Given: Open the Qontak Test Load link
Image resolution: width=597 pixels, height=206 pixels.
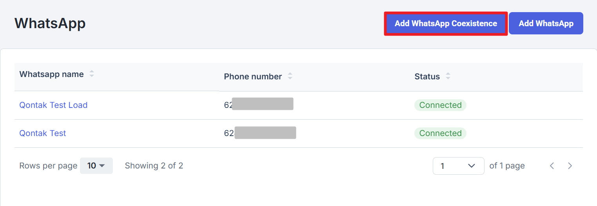Looking at the screenshot, I should [53, 105].
